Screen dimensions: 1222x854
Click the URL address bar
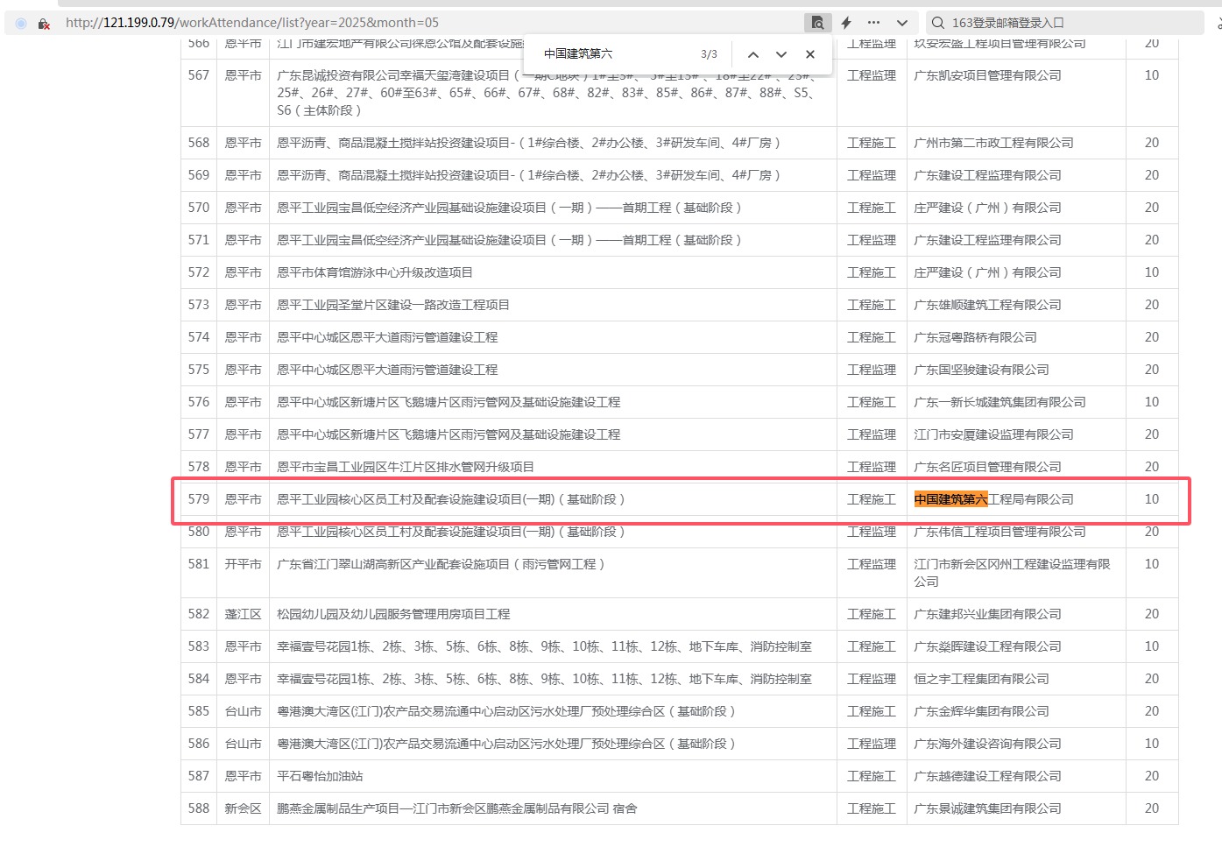(429, 23)
